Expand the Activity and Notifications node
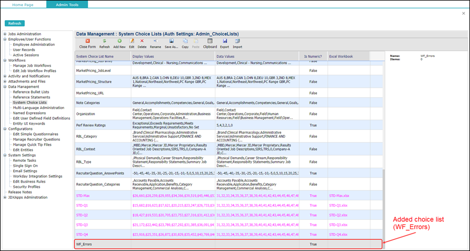 (x=5, y=76)
